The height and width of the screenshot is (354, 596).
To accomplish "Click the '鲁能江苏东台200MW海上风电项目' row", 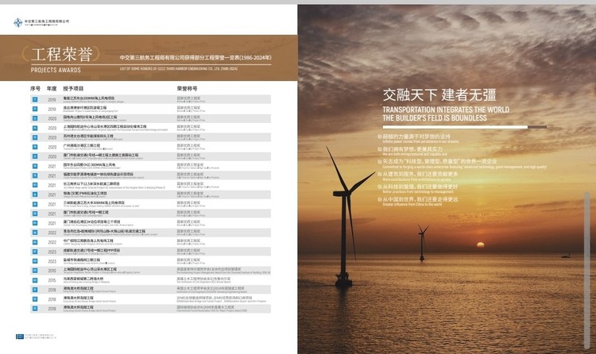I will pos(150,99).
